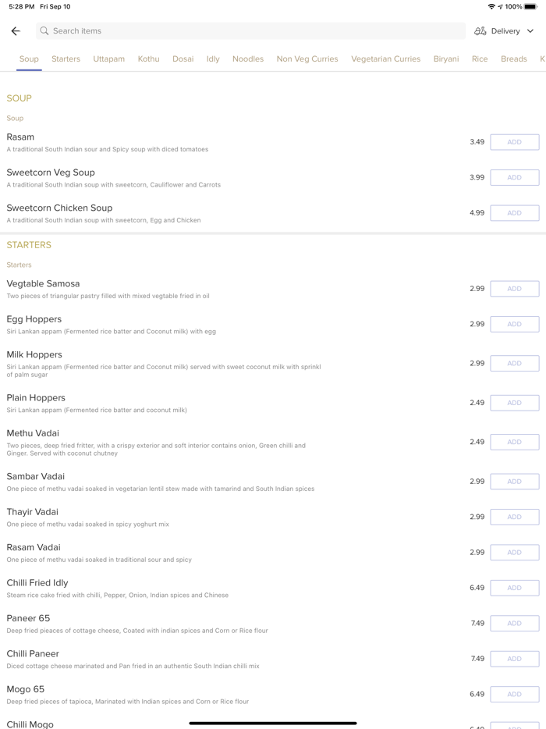Tap the back arrow icon
This screenshot has width=546, height=729.
tap(16, 31)
